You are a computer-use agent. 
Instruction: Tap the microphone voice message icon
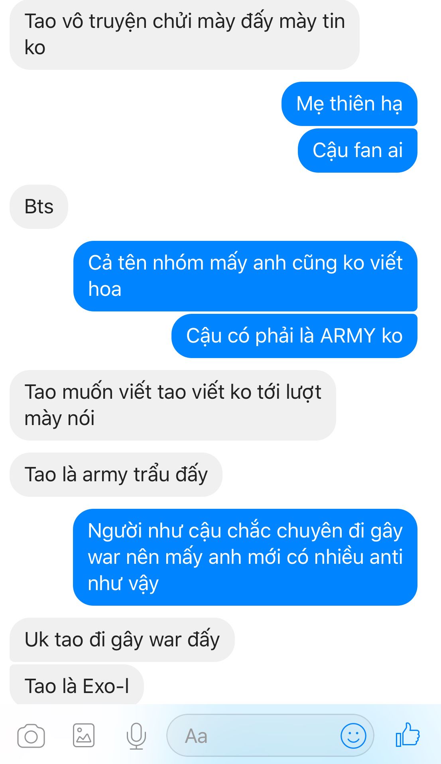136,736
